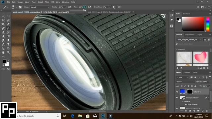Select the Eraser tool
The image size is (212, 119).
3,36
